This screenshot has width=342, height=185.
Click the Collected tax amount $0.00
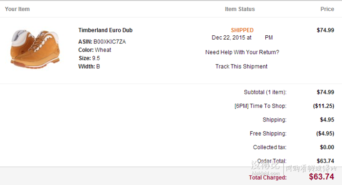coord(327,147)
